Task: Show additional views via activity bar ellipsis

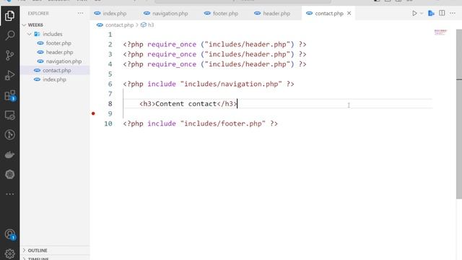Action: click(x=9, y=194)
